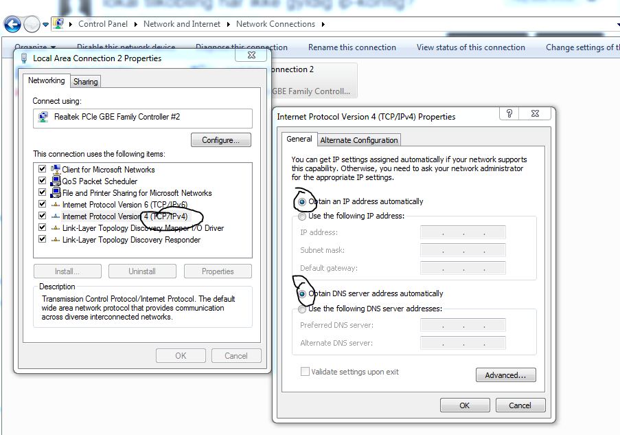Select Control Panel breadcrumb

click(x=103, y=24)
